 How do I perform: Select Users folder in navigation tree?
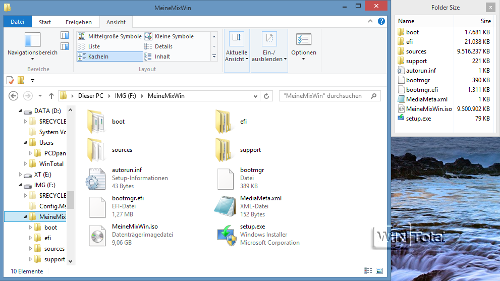click(x=46, y=143)
